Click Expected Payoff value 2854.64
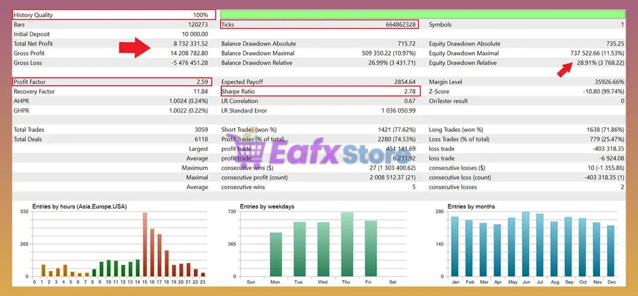638x296 pixels. (405, 82)
